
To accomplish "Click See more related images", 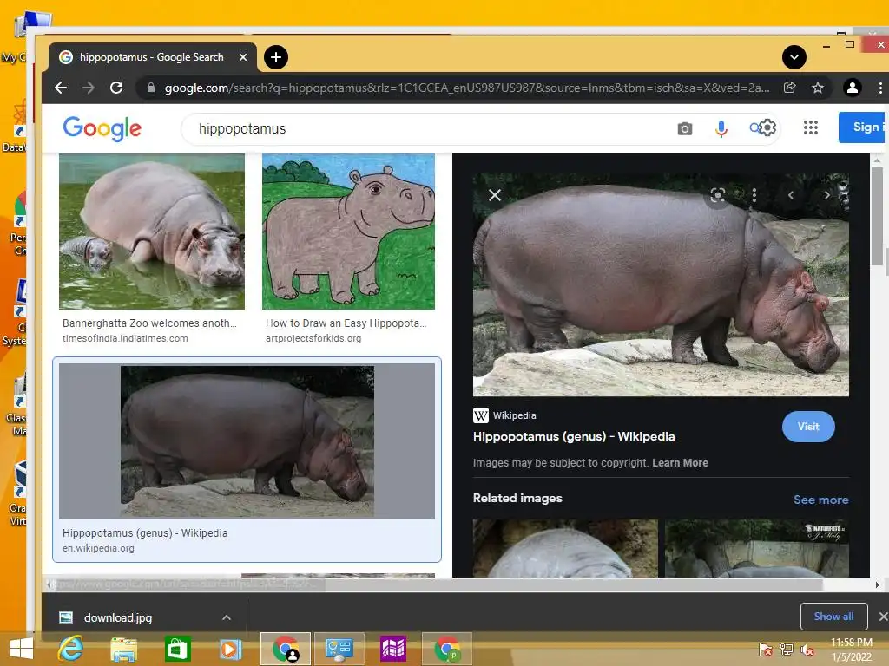I will [x=820, y=499].
